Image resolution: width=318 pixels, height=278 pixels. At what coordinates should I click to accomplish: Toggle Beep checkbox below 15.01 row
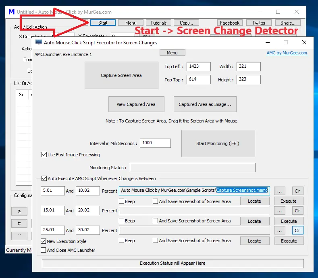pyautogui.click(x=121, y=221)
